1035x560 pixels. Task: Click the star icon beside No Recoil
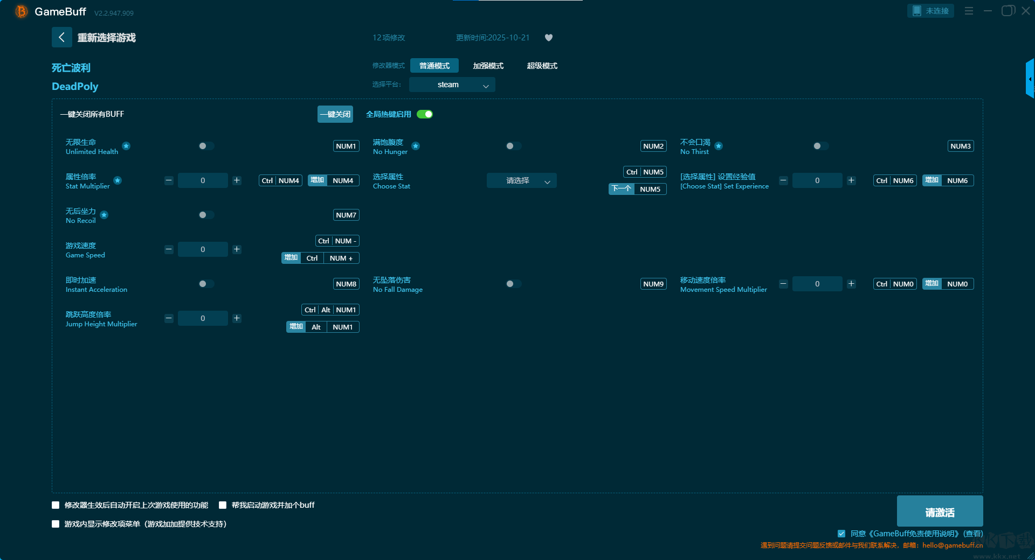[104, 215]
